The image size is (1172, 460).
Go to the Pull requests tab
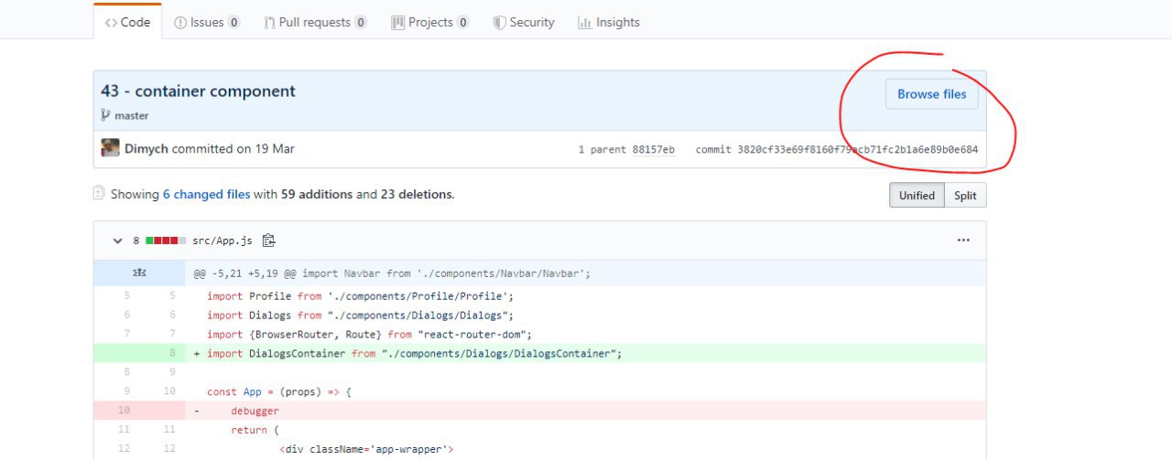pyautogui.click(x=316, y=23)
